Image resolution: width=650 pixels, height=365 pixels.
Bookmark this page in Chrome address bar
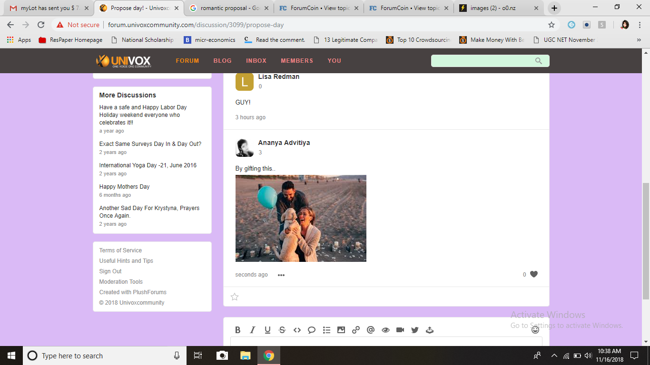pos(552,25)
